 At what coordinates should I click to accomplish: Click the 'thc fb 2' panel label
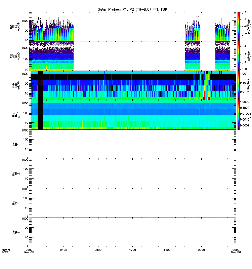(x=16, y=232)
